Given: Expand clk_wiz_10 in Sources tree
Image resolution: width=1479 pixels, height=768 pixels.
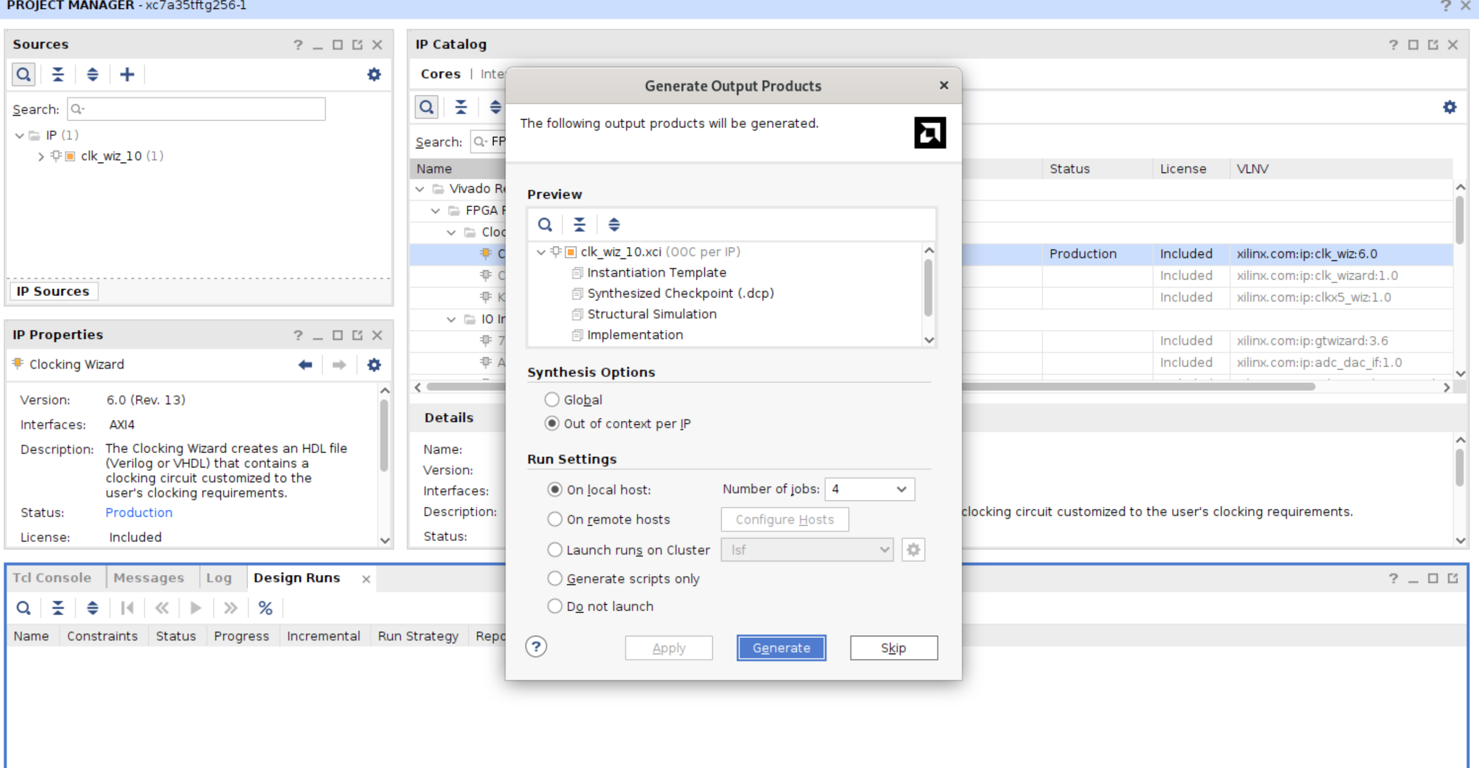Looking at the screenshot, I should click(x=41, y=156).
